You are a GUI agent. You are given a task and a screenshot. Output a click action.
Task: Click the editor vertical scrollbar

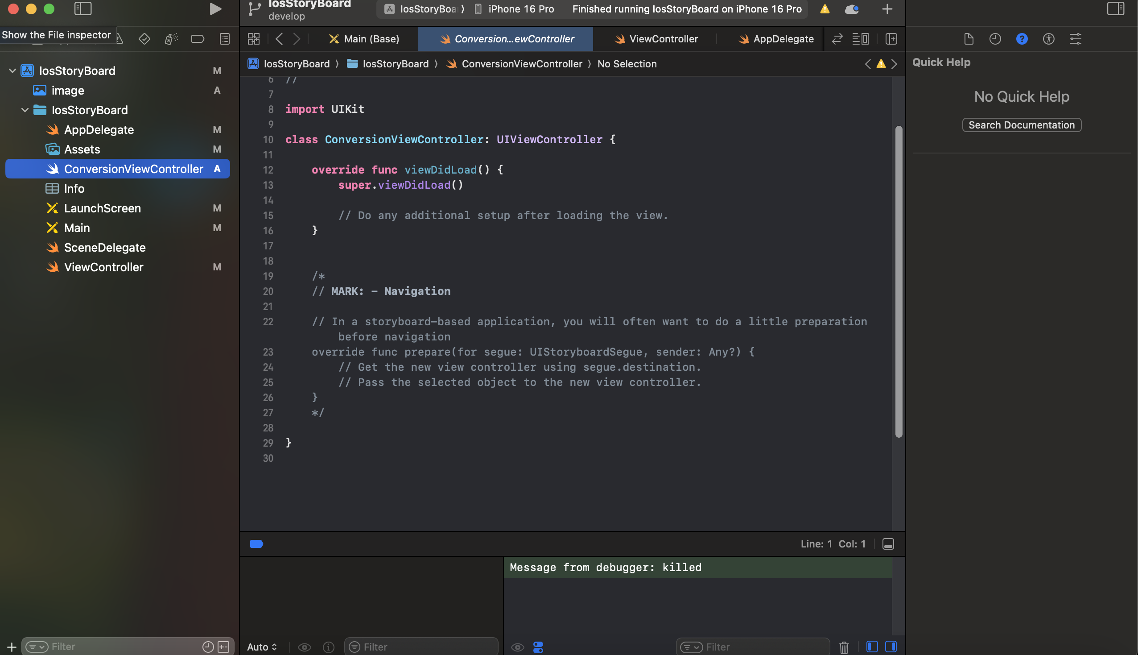(899, 282)
